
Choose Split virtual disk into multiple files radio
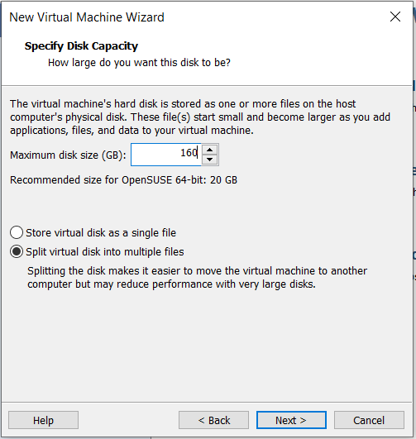tap(17, 251)
